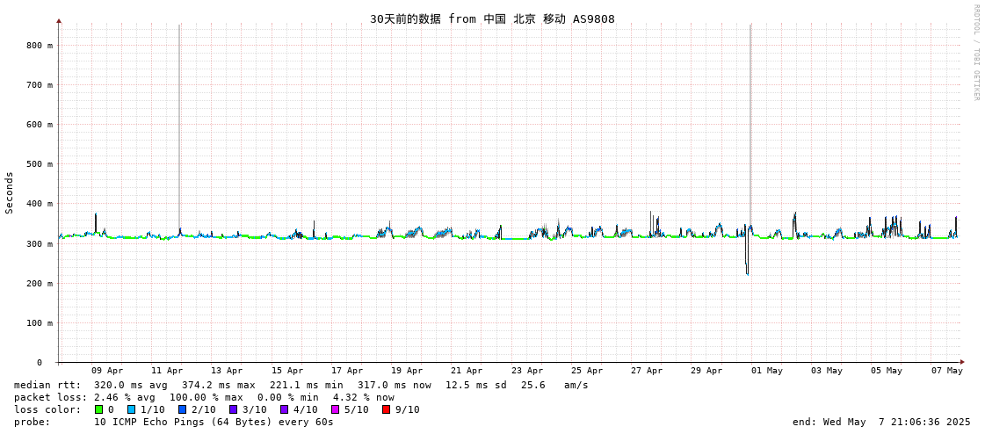
Task: Click the '09 Apr' date label
Action: (107, 371)
